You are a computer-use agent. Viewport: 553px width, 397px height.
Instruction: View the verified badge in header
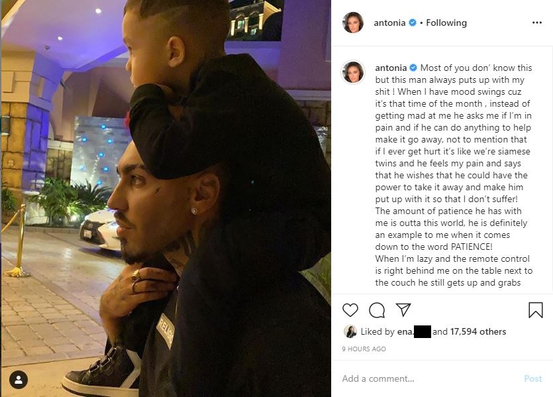[413, 23]
